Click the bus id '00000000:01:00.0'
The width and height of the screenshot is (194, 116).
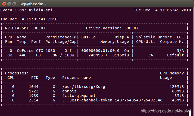click(100, 51)
